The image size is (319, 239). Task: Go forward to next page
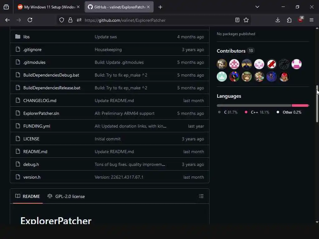(x=19, y=20)
